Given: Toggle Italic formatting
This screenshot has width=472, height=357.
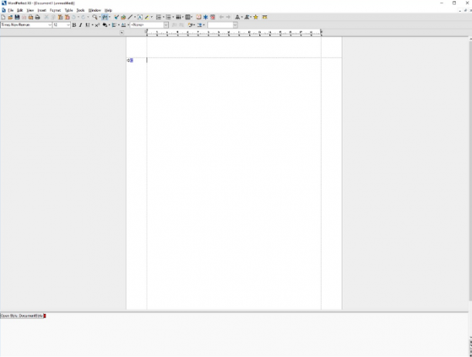Looking at the screenshot, I should 80,25.
